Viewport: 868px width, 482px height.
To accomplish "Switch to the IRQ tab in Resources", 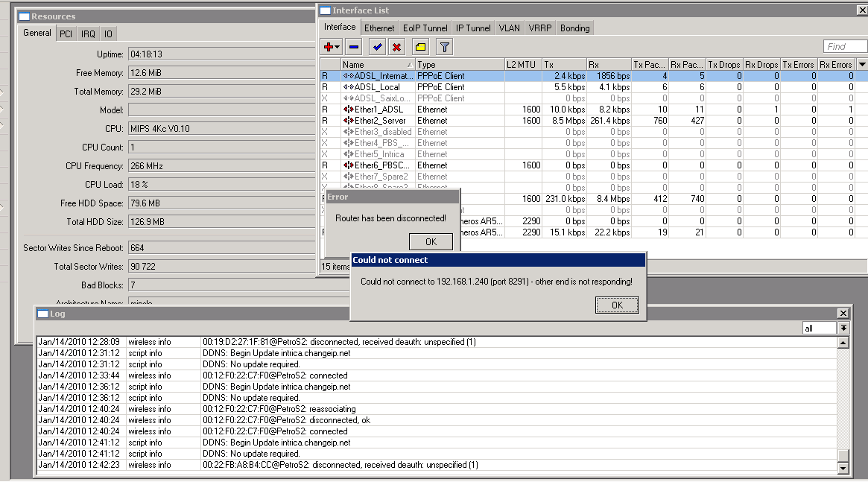I will pyautogui.click(x=88, y=34).
